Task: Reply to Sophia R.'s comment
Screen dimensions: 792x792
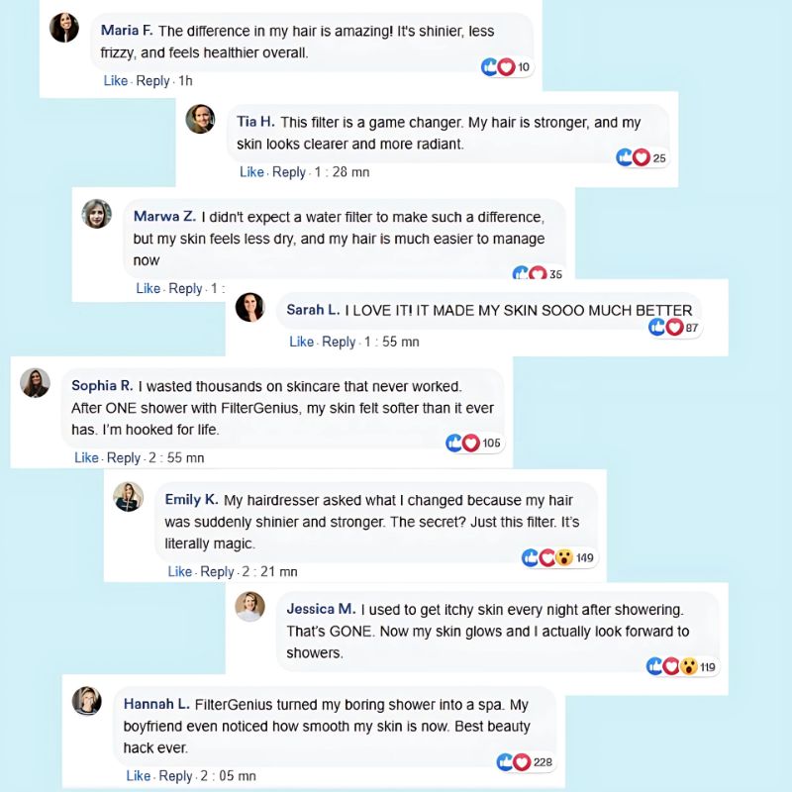Action: pyautogui.click(x=124, y=457)
